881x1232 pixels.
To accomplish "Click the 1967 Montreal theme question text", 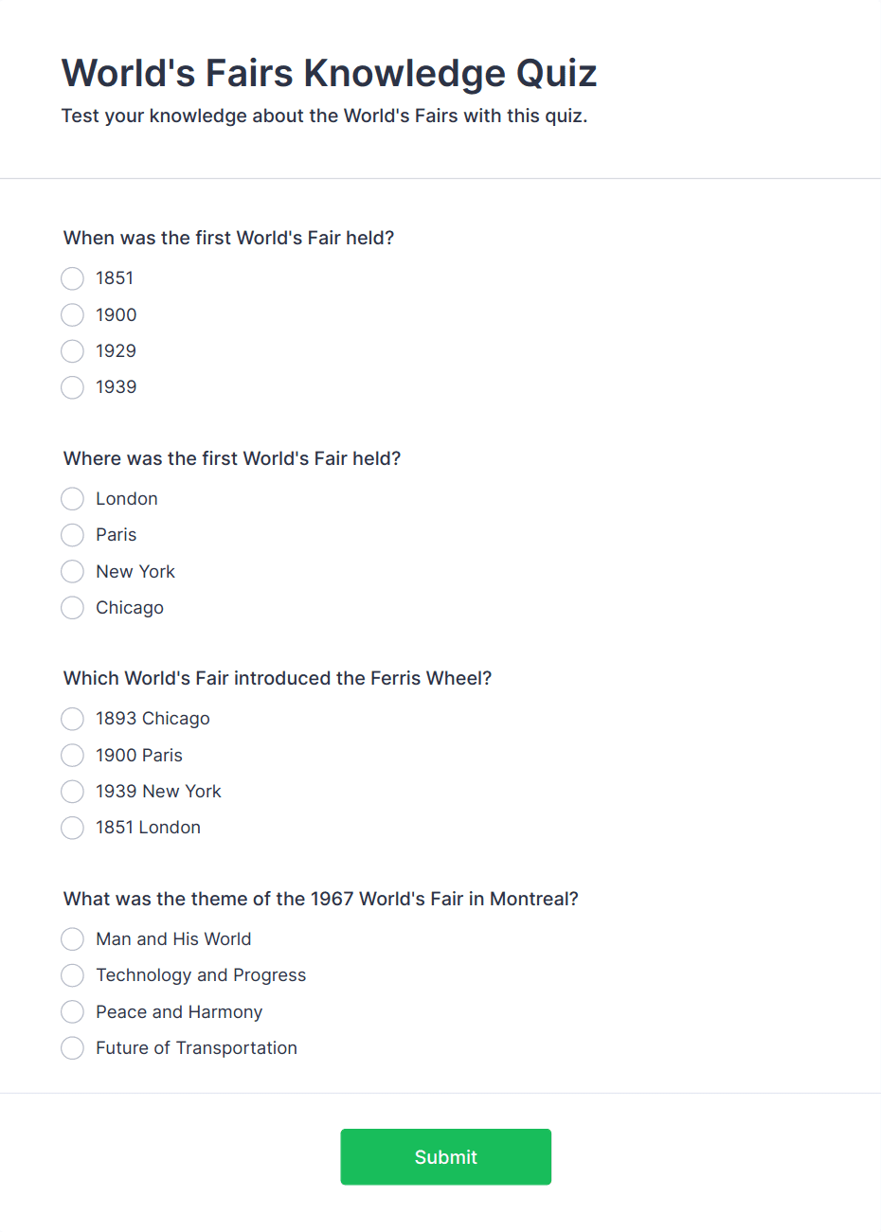I will pyautogui.click(x=321, y=899).
